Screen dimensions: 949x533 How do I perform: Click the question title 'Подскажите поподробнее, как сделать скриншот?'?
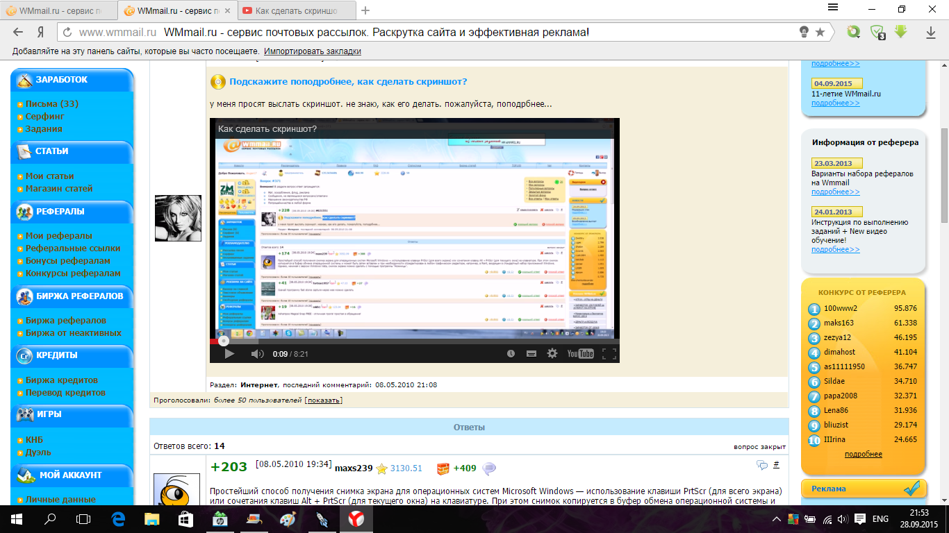pos(348,82)
